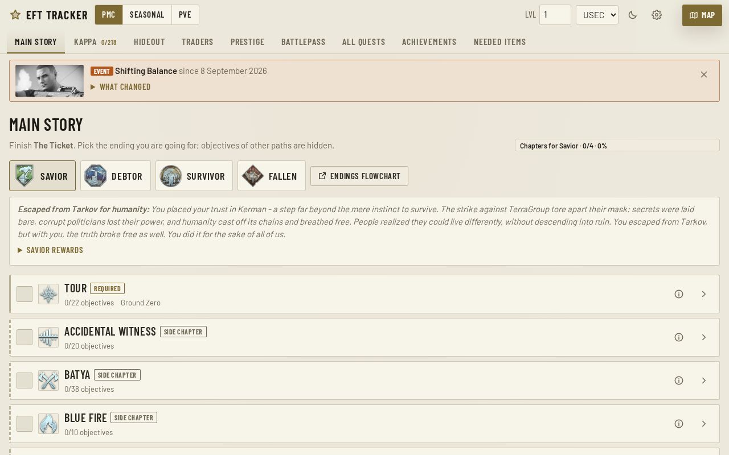Dismiss the Shifting Balance event banner
The height and width of the screenshot is (455, 729).
[x=704, y=75]
